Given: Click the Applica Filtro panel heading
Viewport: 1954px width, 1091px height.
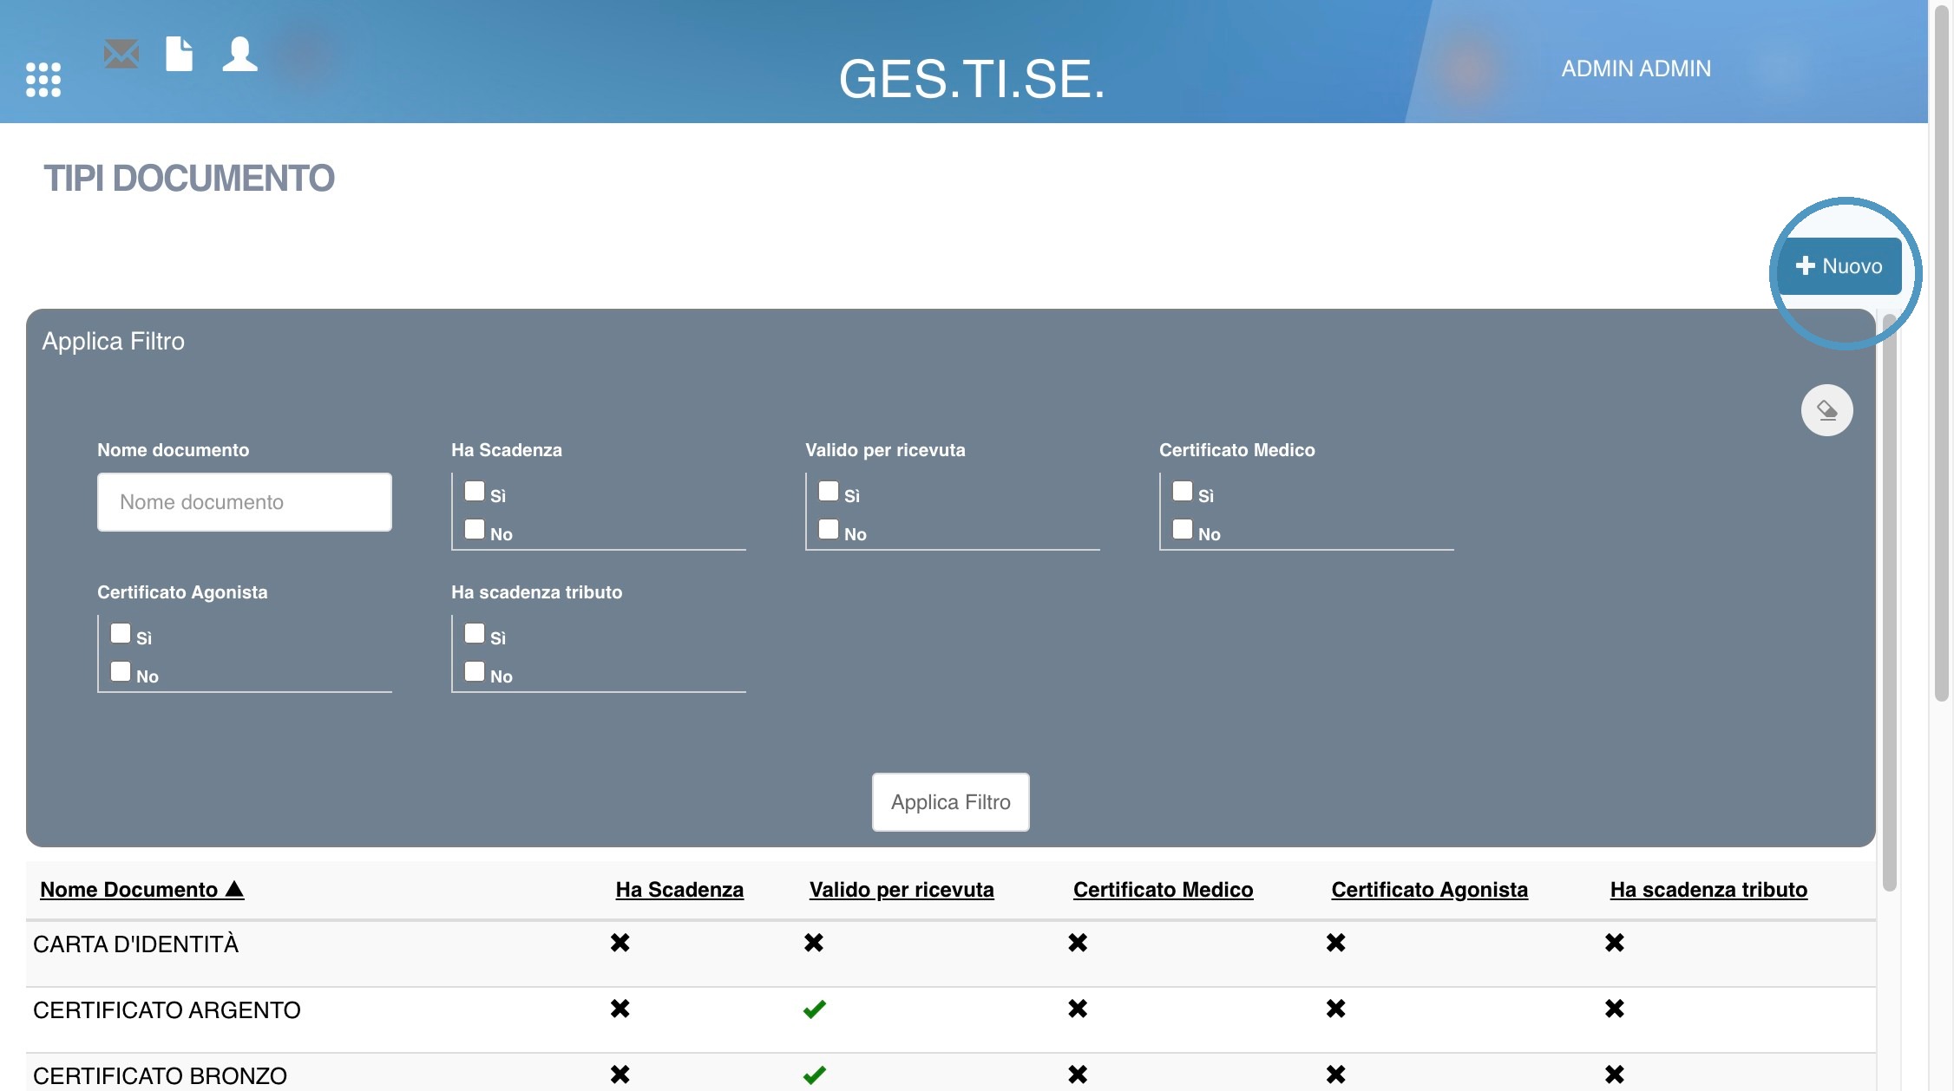Looking at the screenshot, I should [x=113, y=342].
